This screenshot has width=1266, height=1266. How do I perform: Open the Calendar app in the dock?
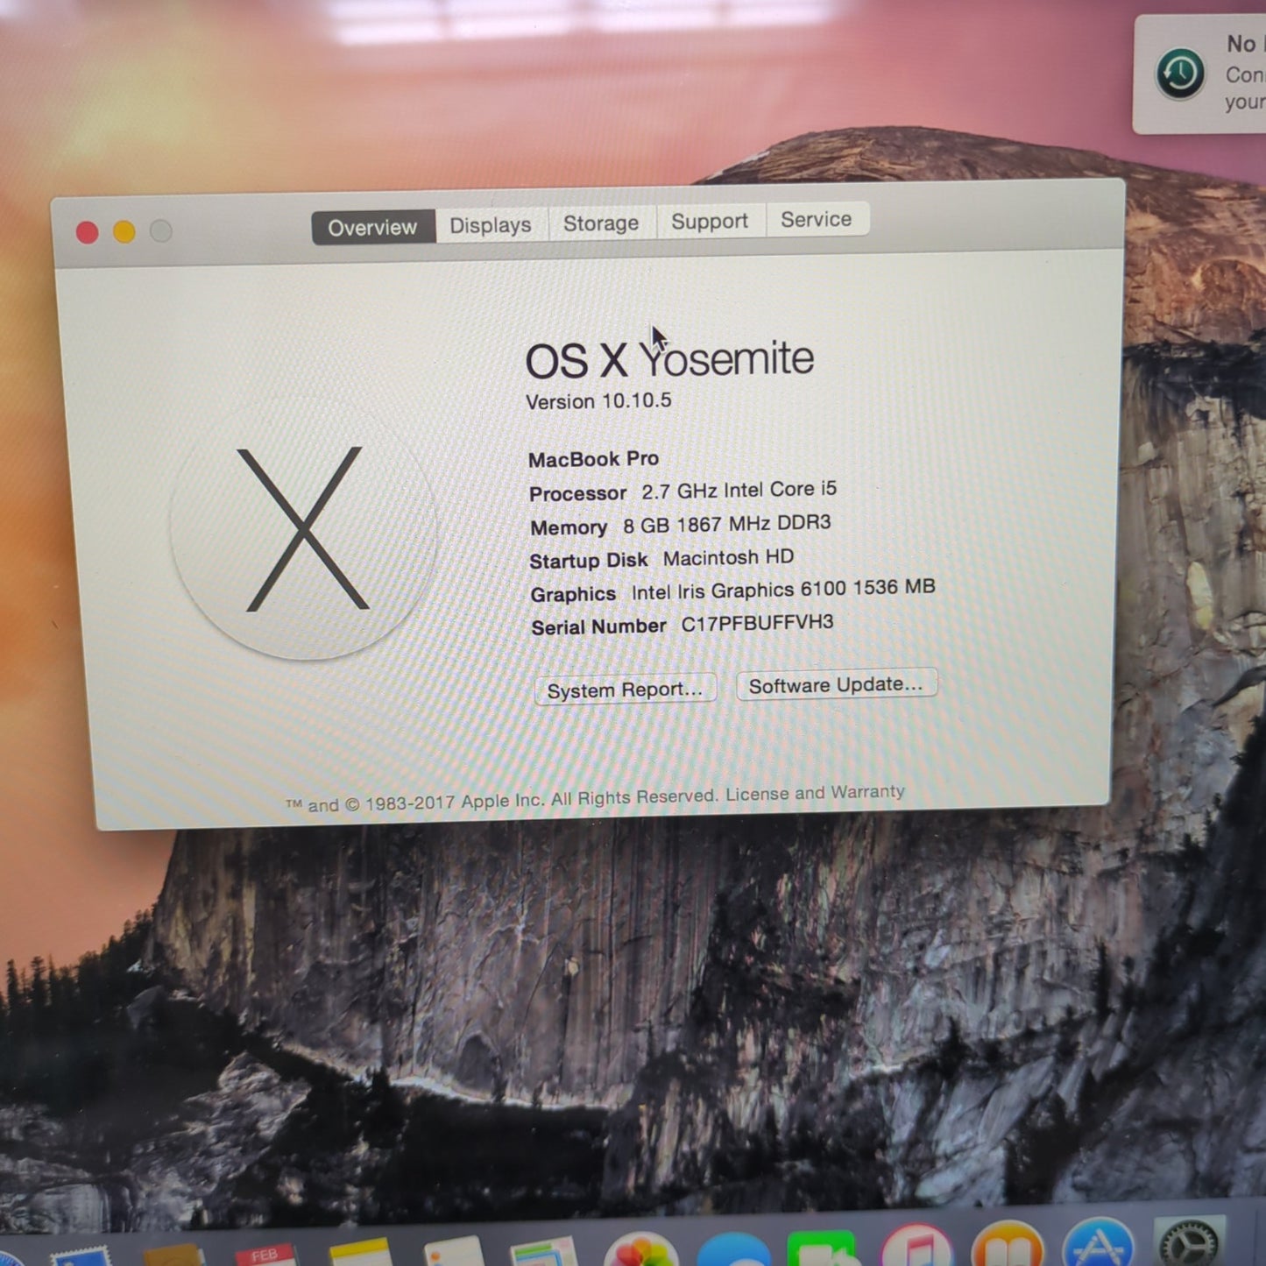tap(265, 1256)
